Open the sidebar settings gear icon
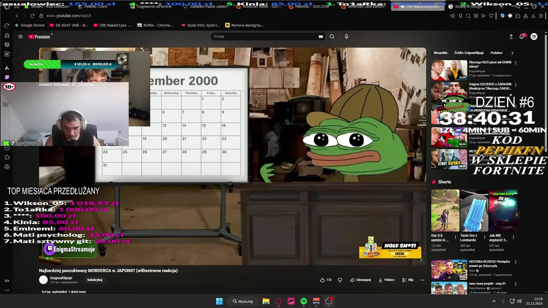Screen dimensions: 548x308 (x=7, y=167)
